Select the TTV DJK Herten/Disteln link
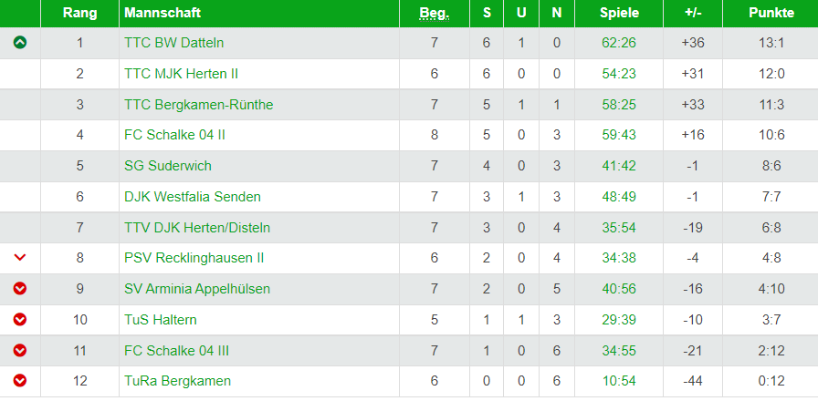Screen dimensions: 818x401 coord(197,228)
